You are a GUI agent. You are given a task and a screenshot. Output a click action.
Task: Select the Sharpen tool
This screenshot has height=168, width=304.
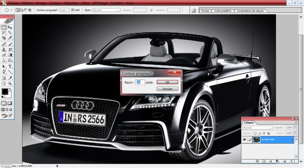point(4,60)
